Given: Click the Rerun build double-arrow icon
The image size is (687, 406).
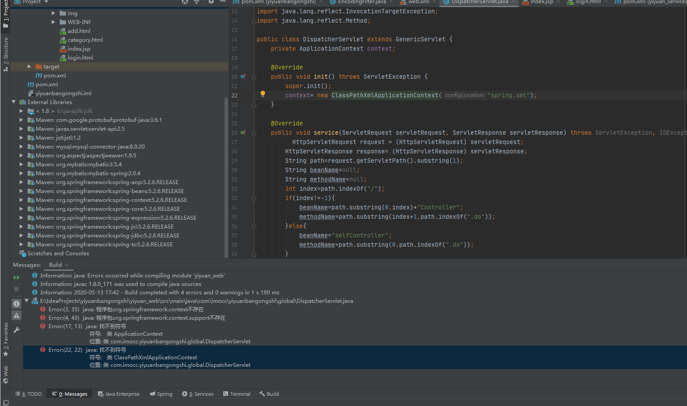Looking at the screenshot, I should tap(16, 277).
